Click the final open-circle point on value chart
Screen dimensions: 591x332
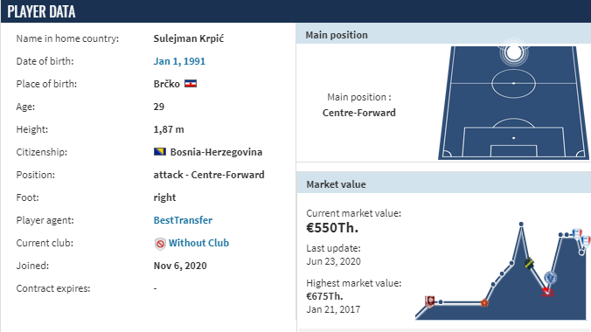[x=581, y=252]
